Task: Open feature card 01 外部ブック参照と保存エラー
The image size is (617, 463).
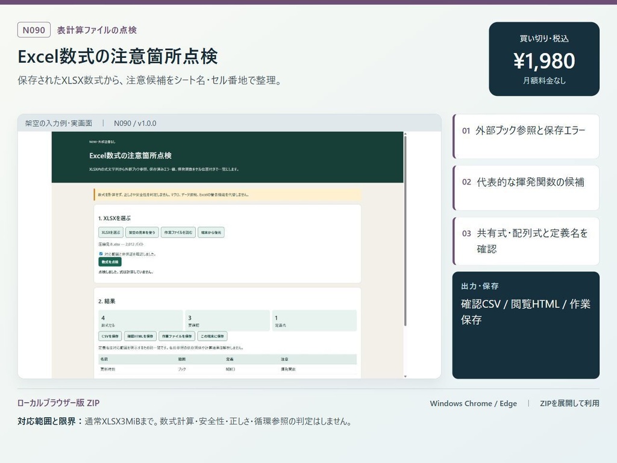Action: (x=526, y=136)
